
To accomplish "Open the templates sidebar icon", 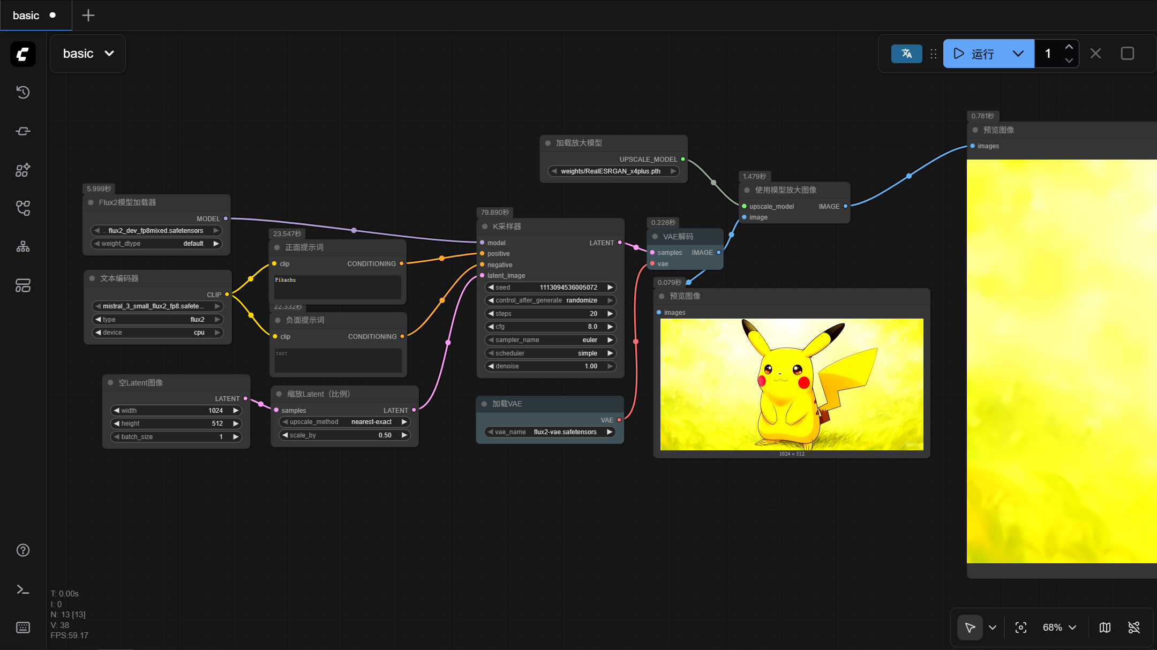I will (x=22, y=285).
